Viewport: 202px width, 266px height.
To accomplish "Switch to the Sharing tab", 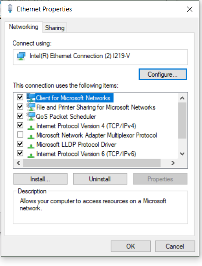I will pyautogui.click(x=55, y=28).
